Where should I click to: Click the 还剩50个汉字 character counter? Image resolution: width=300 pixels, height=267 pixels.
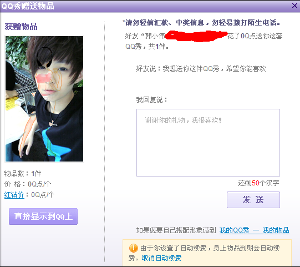pos(258,183)
